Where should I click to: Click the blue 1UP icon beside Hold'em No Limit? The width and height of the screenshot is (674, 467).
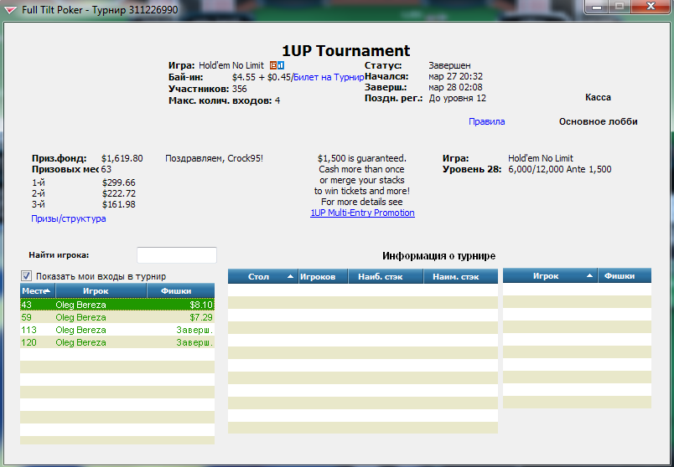pos(281,65)
